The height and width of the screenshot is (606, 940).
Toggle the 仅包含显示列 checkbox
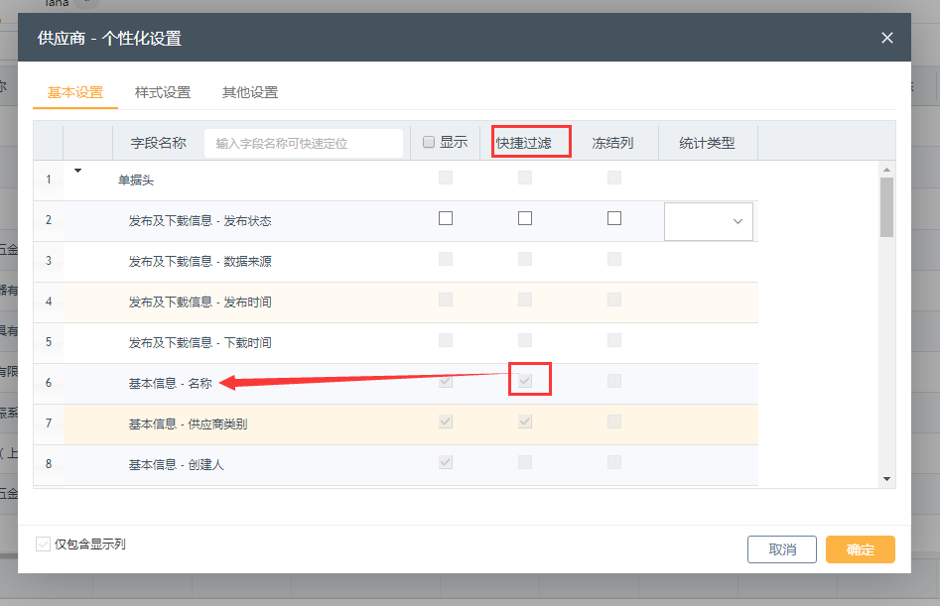point(43,544)
